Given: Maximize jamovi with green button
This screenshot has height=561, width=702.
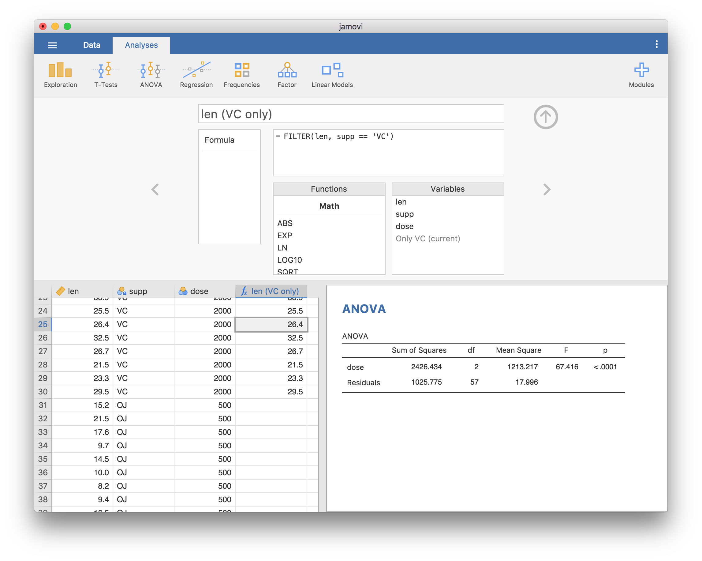Looking at the screenshot, I should point(67,26).
